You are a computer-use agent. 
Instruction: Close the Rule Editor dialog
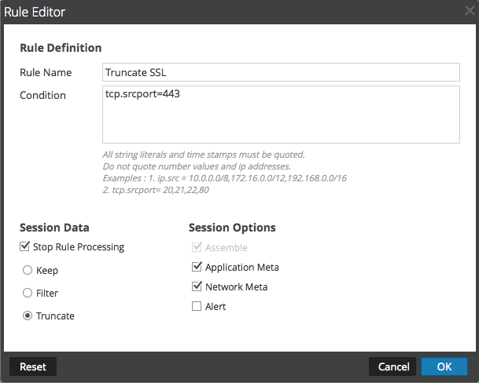tap(470, 12)
